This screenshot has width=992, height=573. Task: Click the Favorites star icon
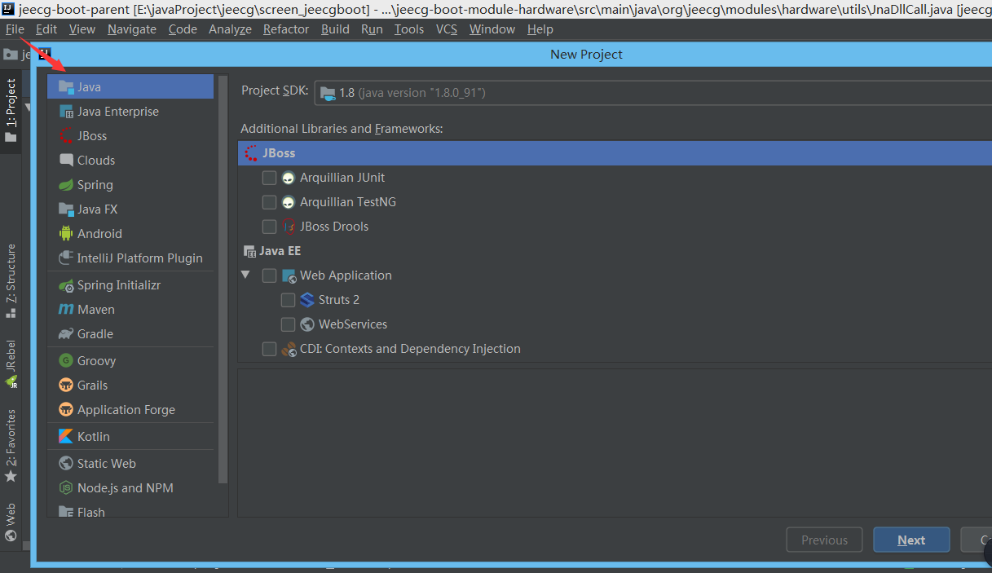(11, 475)
